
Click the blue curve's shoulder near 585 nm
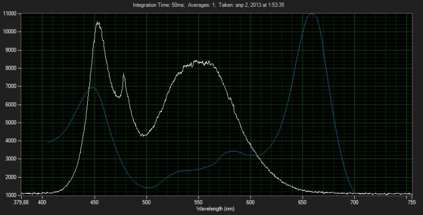[233, 151]
